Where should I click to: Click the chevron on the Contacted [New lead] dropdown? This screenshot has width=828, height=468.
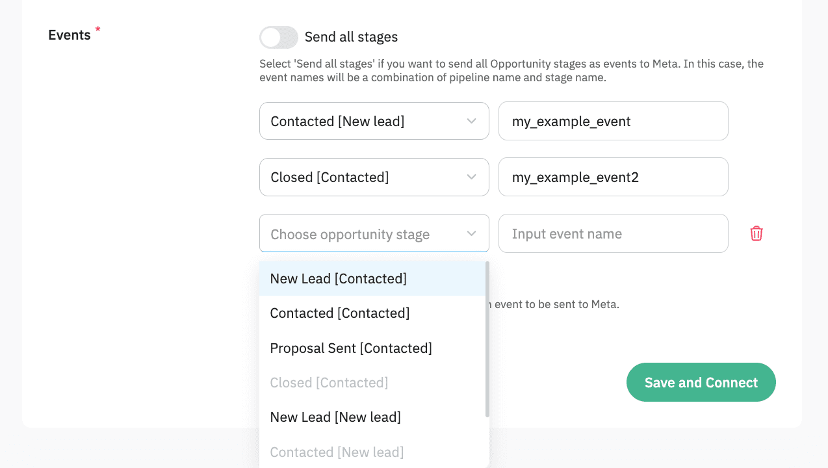click(x=472, y=121)
